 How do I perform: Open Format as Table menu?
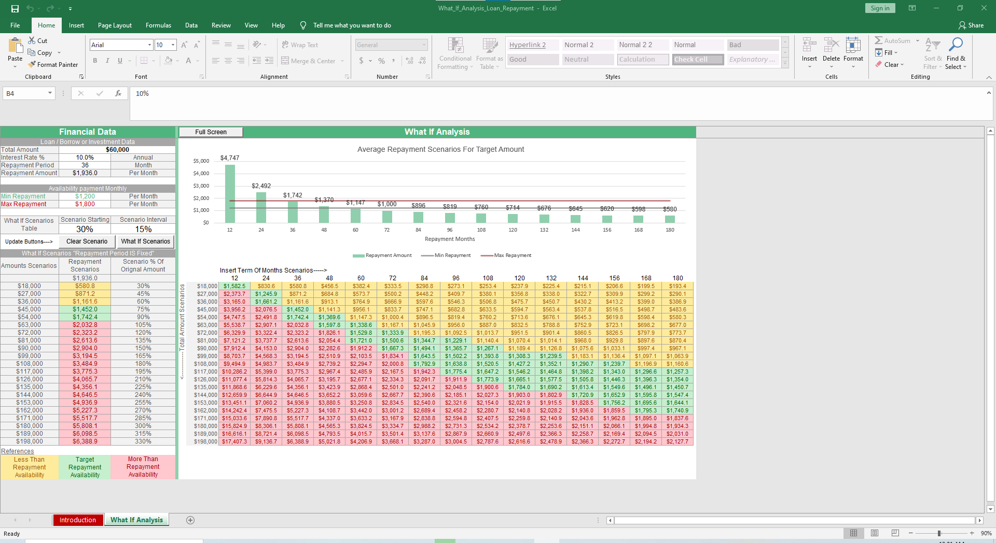click(x=490, y=53)
